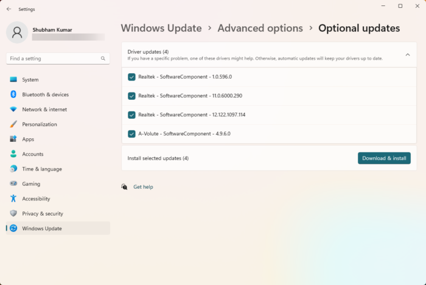Image resolution: width=426 pixels, height=285 pixels.
Task: Uncheck A-Volute SoftwareComponent 4.9.6.0 checkbox
Action: click(132, 133)
